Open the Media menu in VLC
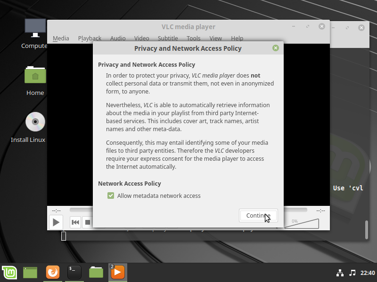The width and height of the screenshot is (377, 282). pyautogui.click(x=61, y=39)
